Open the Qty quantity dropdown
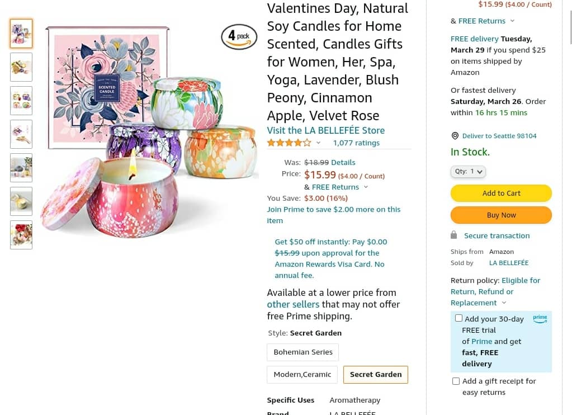This screenshot has width=572, height=415. click(x=468, y=172)
